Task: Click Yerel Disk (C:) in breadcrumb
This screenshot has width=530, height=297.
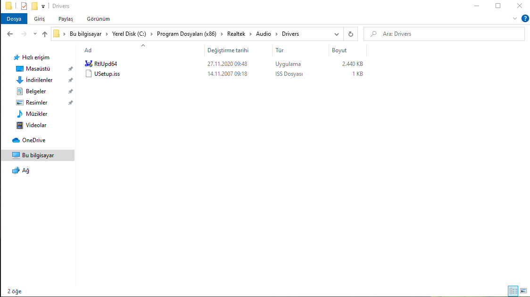Action: tap(129, 34)
